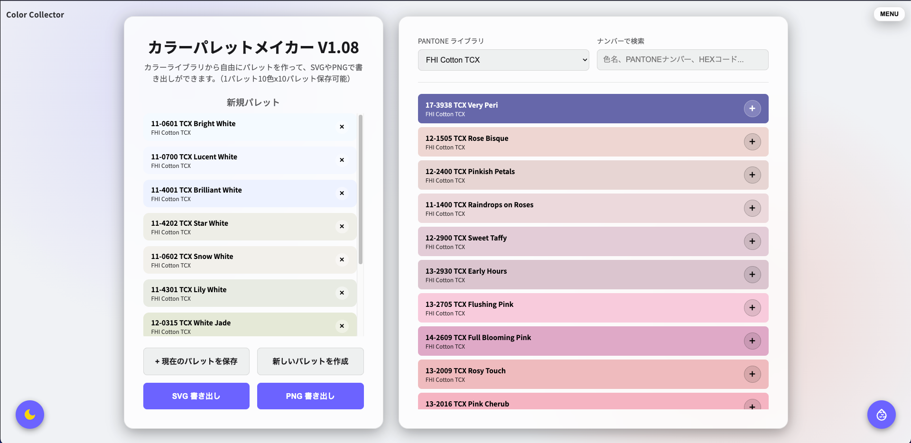The width and height of the screenshot is (911, 443).
Task: Select the Early Hours color swatch row
Action: click(593, 275)
